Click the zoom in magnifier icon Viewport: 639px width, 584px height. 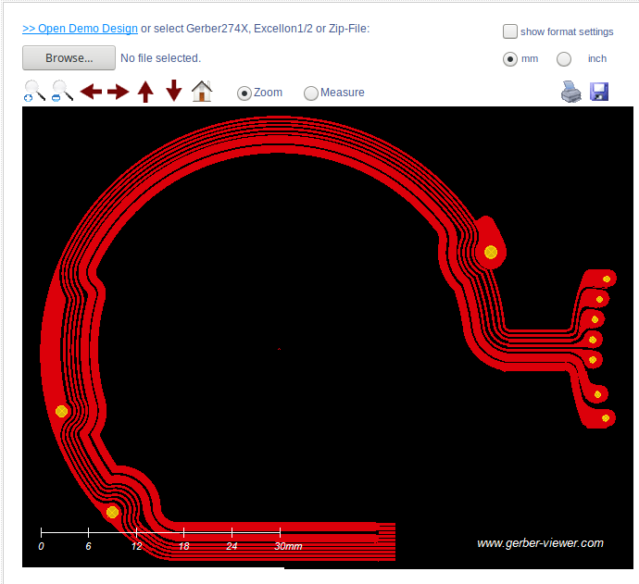point(34,91)
